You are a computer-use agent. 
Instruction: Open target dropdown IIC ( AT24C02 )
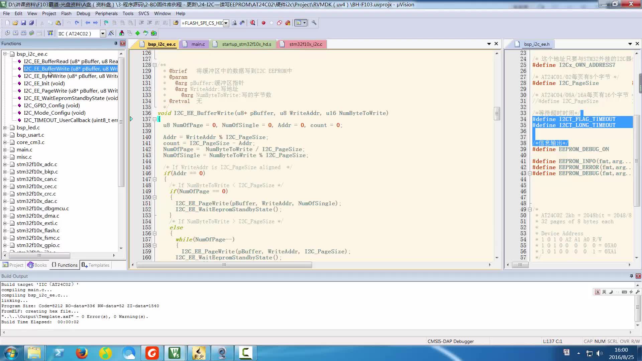click(x=103, y=33)
